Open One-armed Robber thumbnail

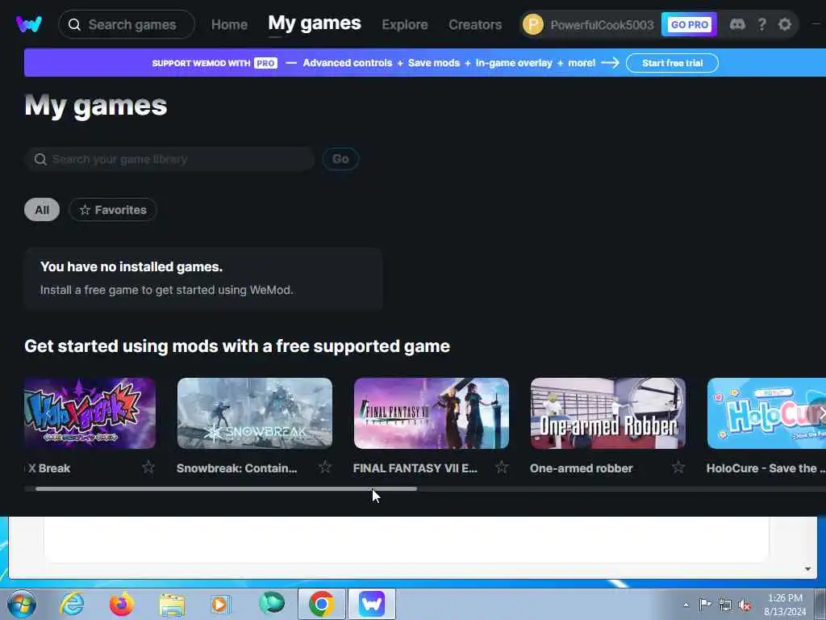point(608,413)
